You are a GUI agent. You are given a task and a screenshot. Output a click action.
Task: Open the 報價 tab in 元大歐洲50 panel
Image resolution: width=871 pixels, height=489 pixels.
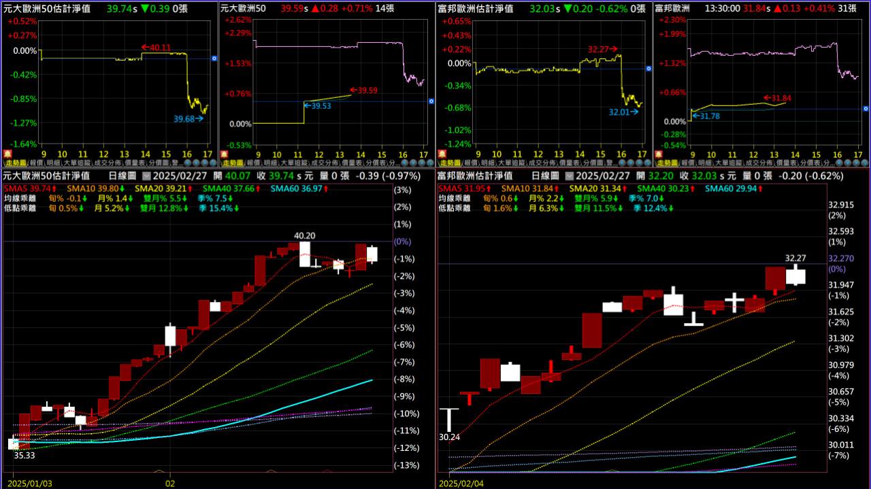(251, 163)
